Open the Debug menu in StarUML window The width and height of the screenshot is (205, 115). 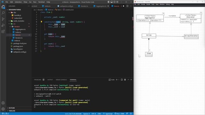[168, 4]
